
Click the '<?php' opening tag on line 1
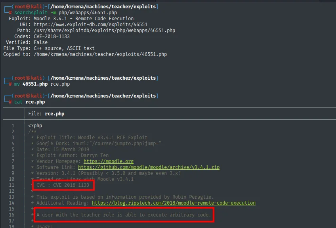[35, 126]
